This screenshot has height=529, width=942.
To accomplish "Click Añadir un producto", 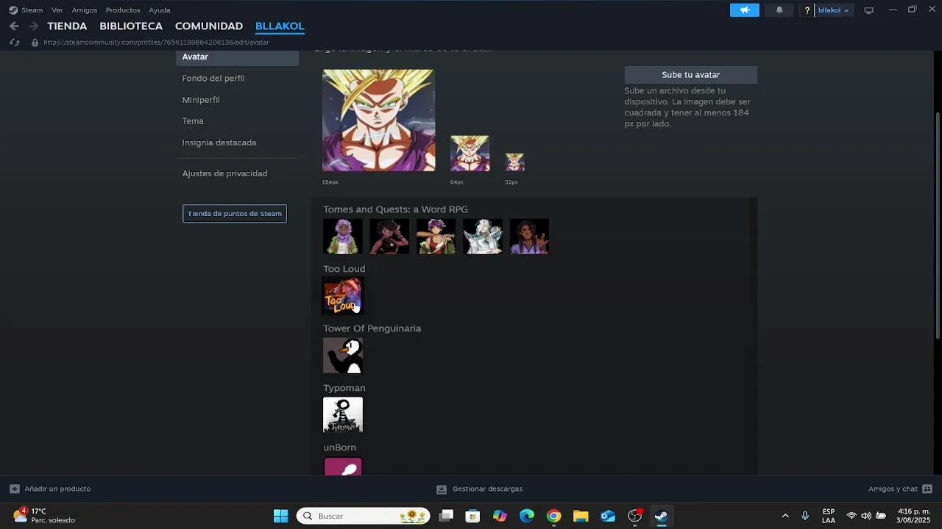I will pyautogui.click(x=50, y=489).
